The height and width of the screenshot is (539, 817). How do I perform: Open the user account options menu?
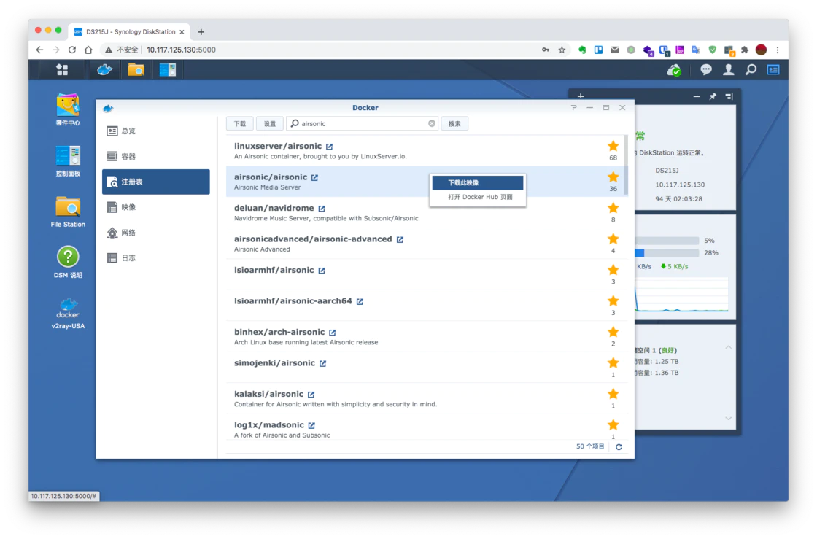point(728,70)
